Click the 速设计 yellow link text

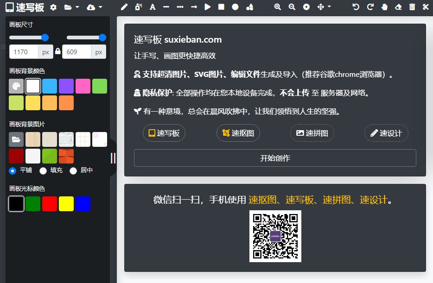374,200
